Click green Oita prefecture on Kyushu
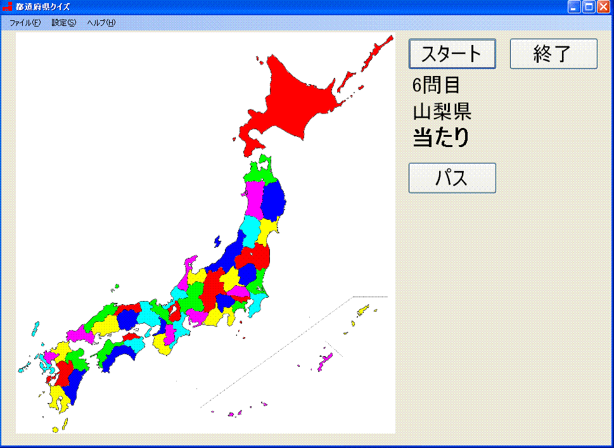Screen dimensions: 614x448 point(77,359)
